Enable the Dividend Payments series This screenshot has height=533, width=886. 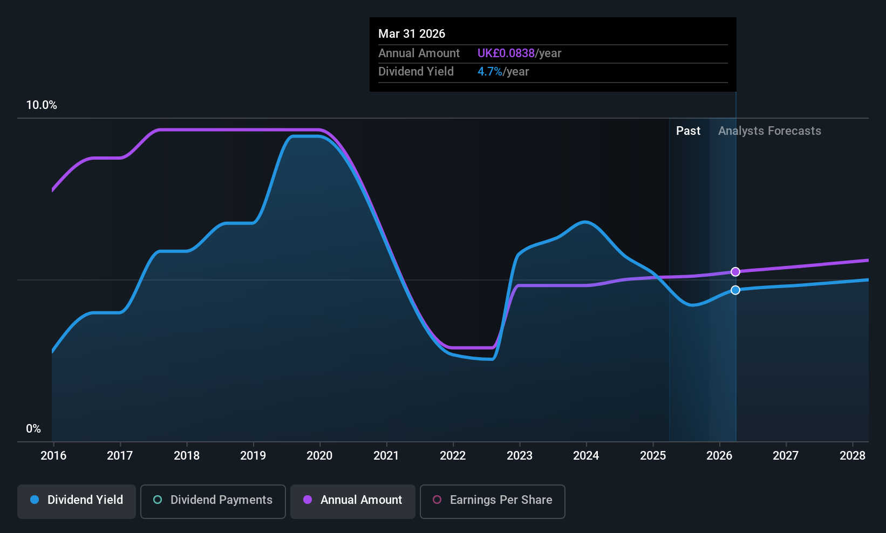click(x=213, y=501)
